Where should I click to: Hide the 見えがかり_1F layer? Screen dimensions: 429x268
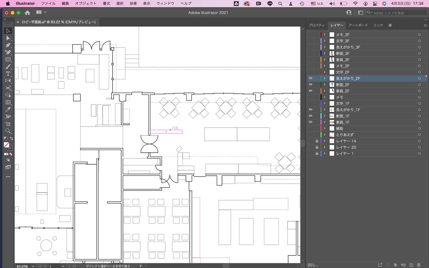pyautogui.click(x=310, y=110)
